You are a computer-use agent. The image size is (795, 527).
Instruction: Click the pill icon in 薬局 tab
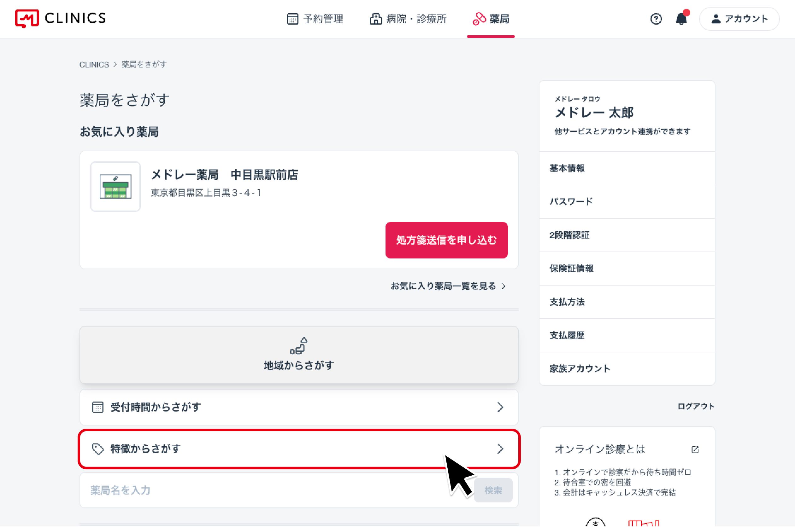[479, 19]
